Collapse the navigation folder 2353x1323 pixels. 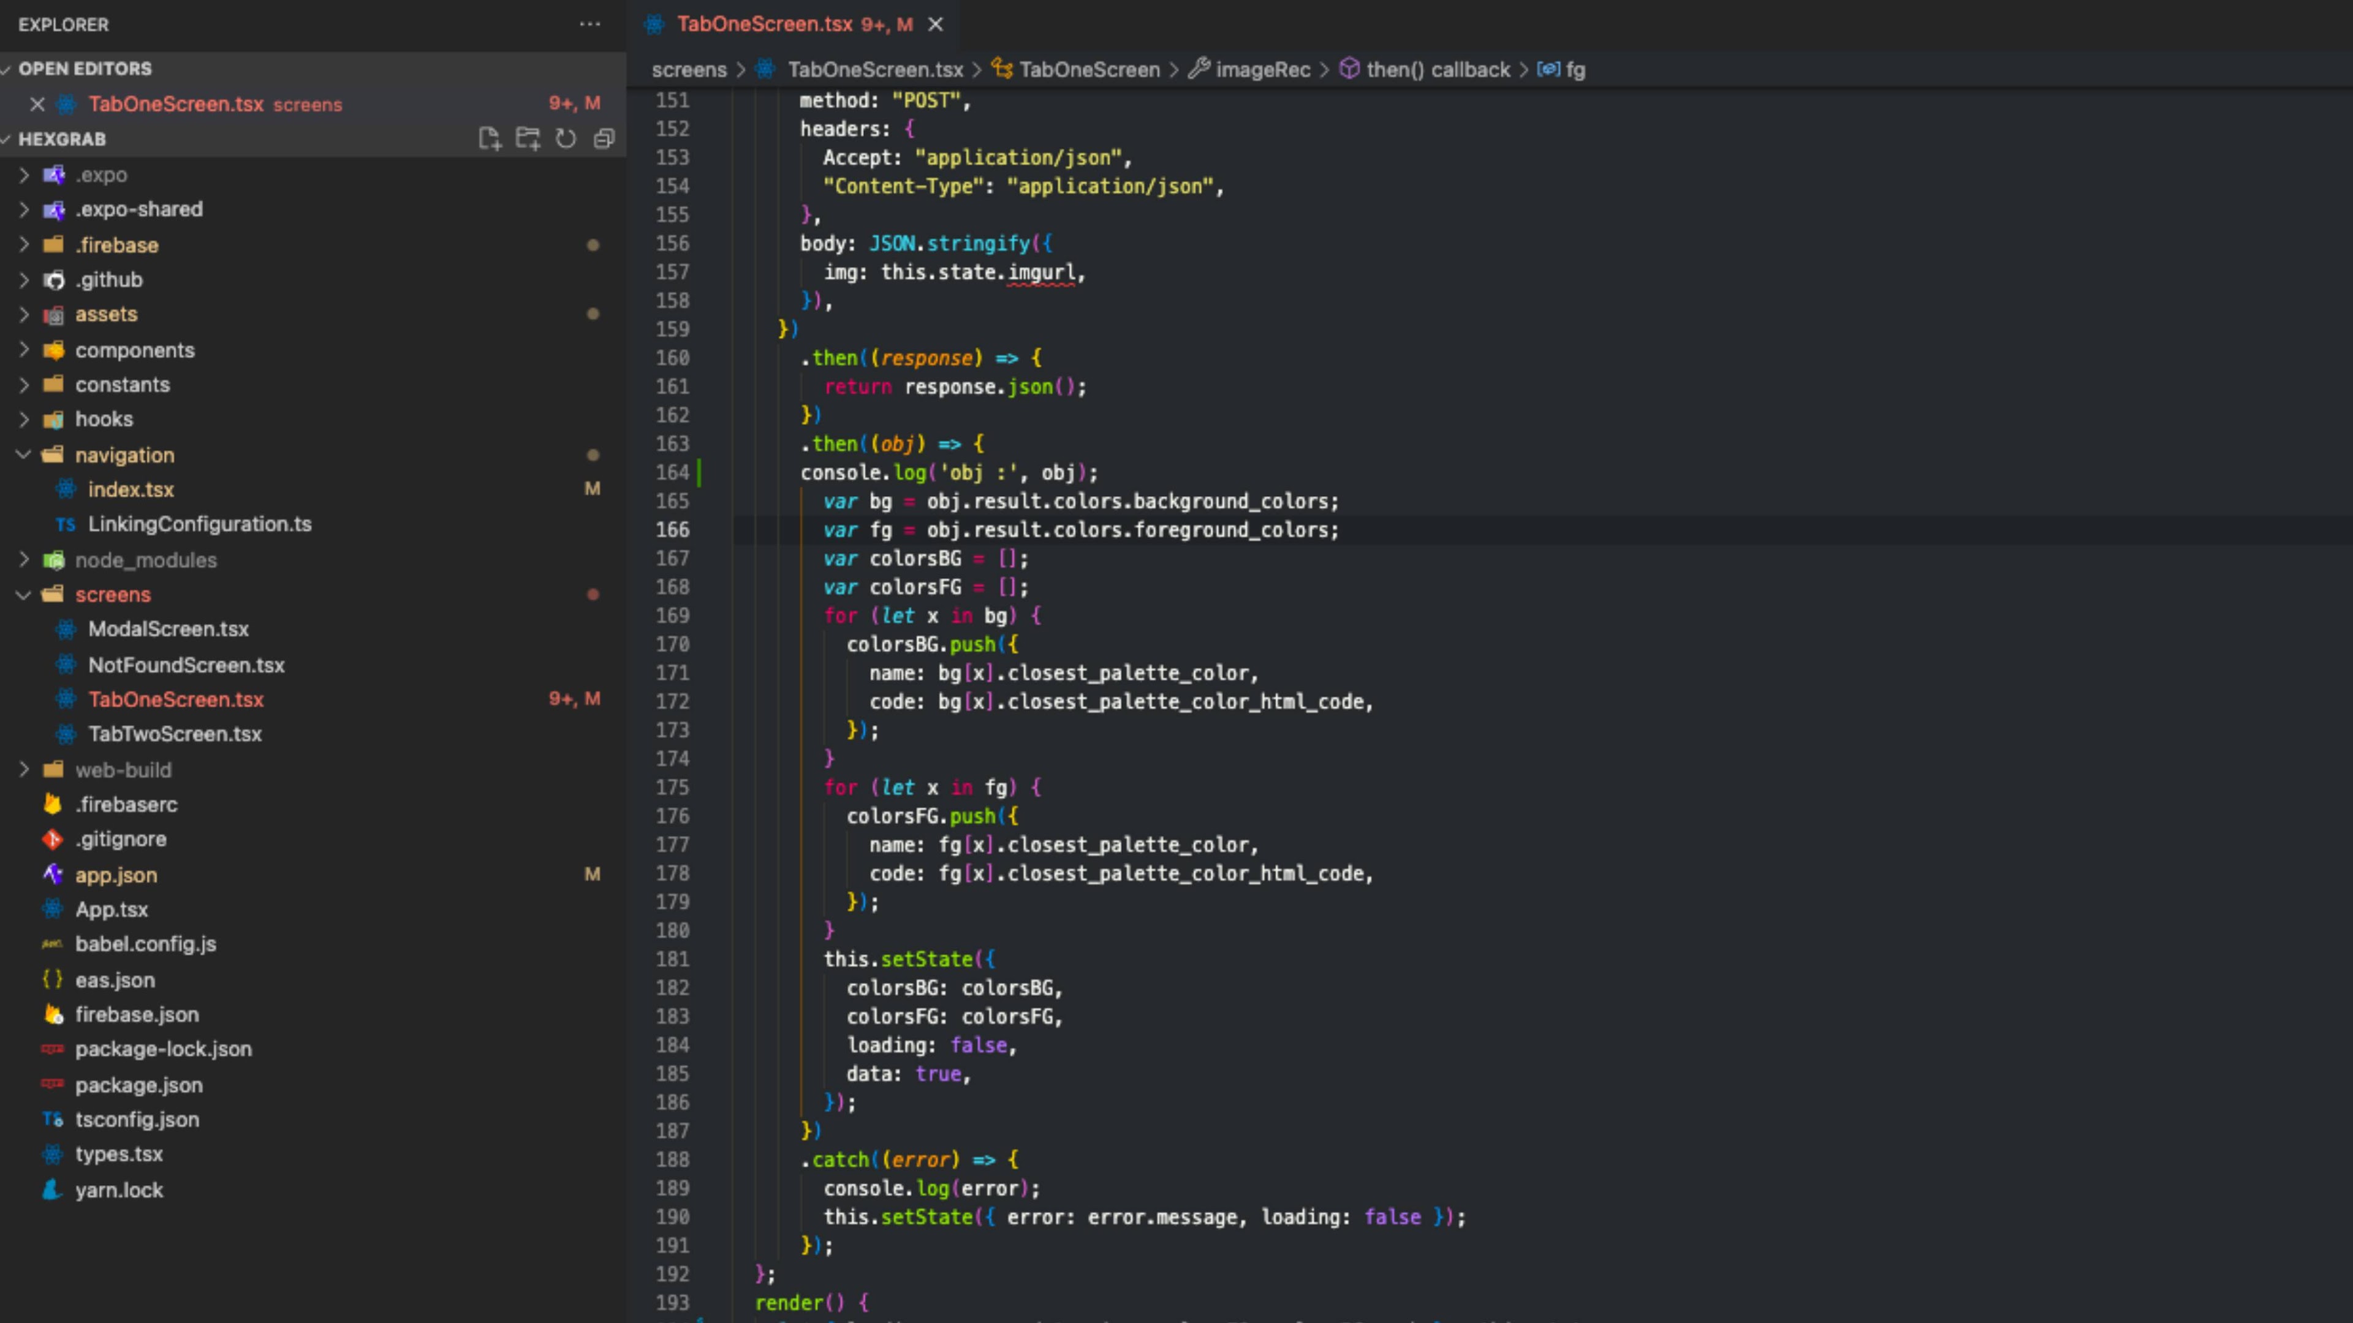coord(24,454)
